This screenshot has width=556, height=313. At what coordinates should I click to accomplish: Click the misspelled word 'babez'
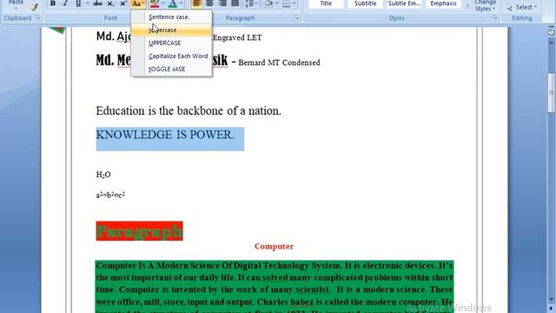pos(302,302)
